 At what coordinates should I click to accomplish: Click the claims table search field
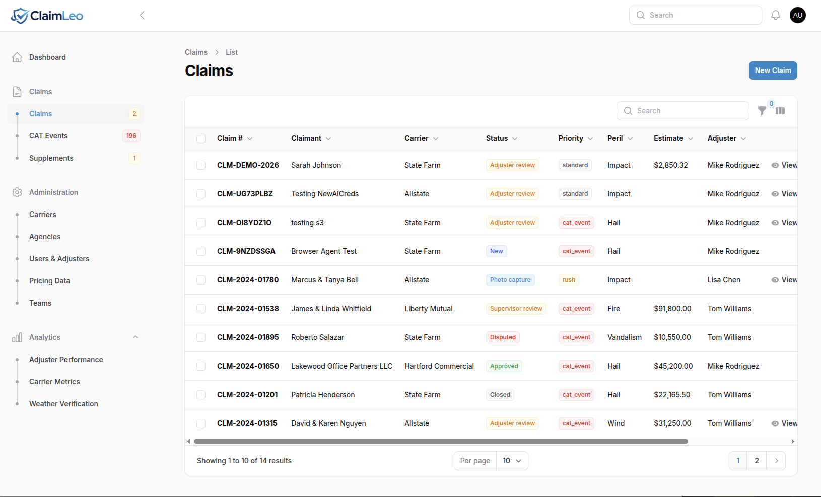[683, 110]
